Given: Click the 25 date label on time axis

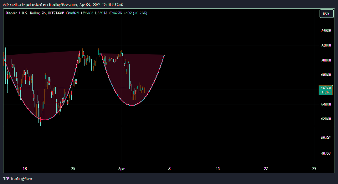Looking at the screenshot, I should [73, 168].
